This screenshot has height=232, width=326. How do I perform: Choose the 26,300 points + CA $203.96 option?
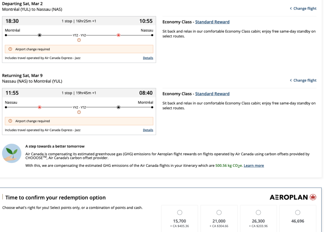point(258,212)
